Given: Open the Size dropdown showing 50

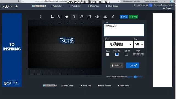Looking at the screenshot, I should point(139,44).
